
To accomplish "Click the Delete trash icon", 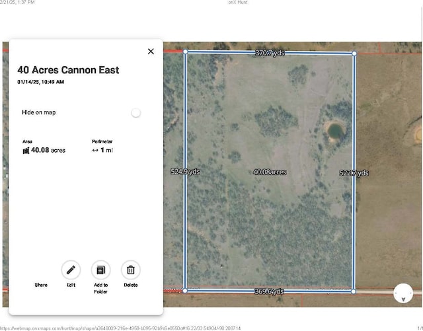I will tap(131, 270).
